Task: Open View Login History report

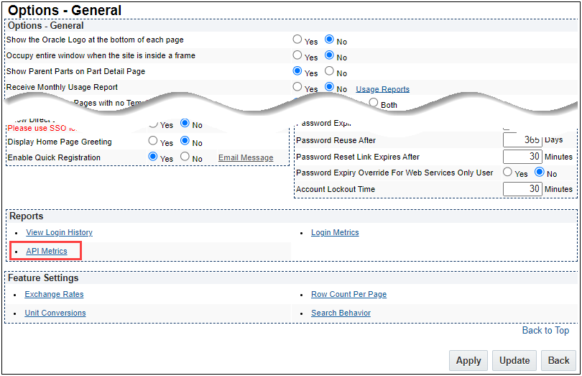Action: 60,232
